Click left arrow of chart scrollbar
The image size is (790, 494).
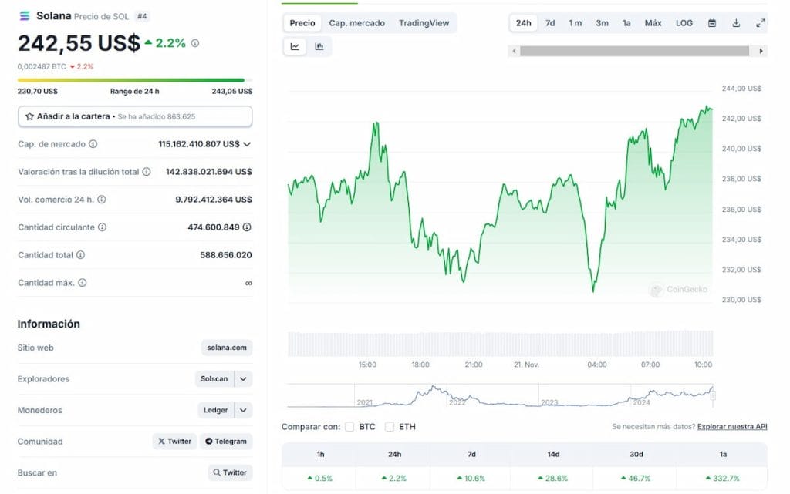[513, 51]
